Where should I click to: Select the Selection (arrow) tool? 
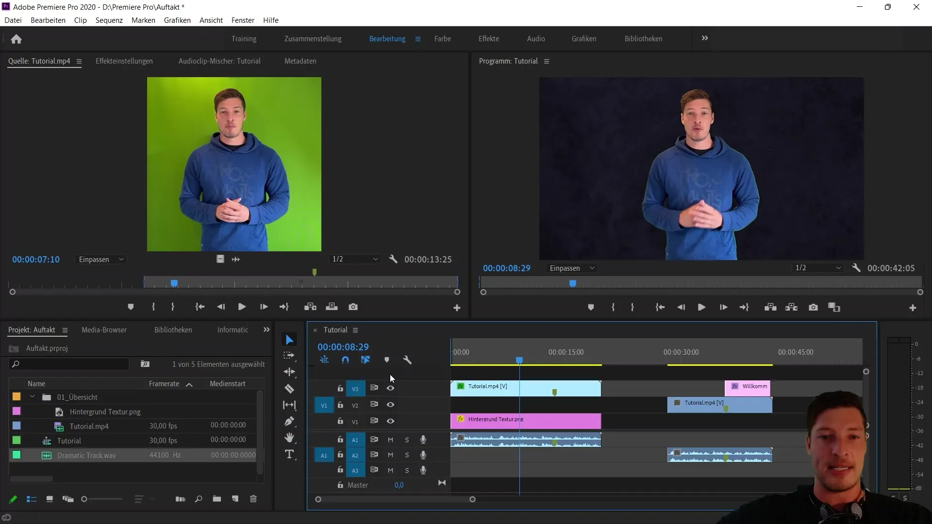(289, 340)
